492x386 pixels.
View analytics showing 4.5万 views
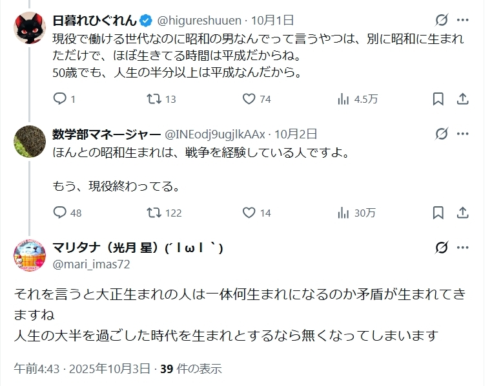tap(343, 99)
